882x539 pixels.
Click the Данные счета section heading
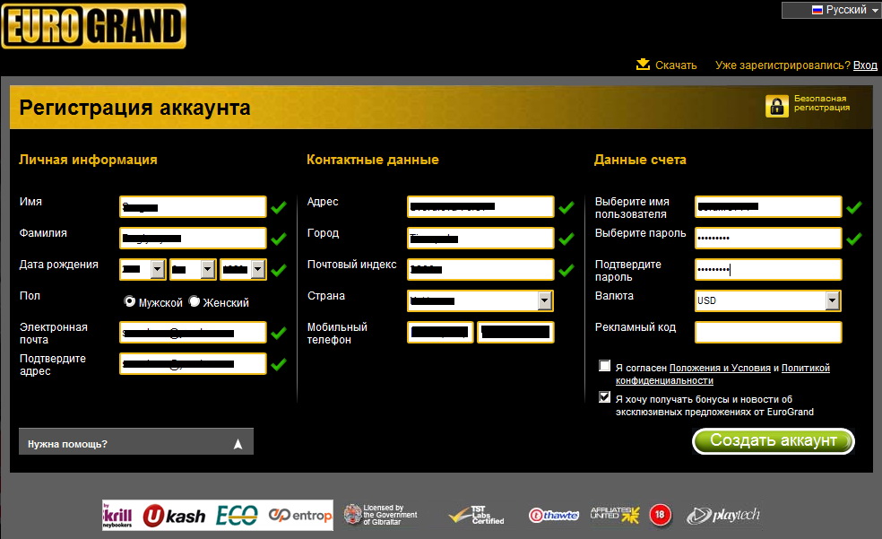(x=640, y=160)
